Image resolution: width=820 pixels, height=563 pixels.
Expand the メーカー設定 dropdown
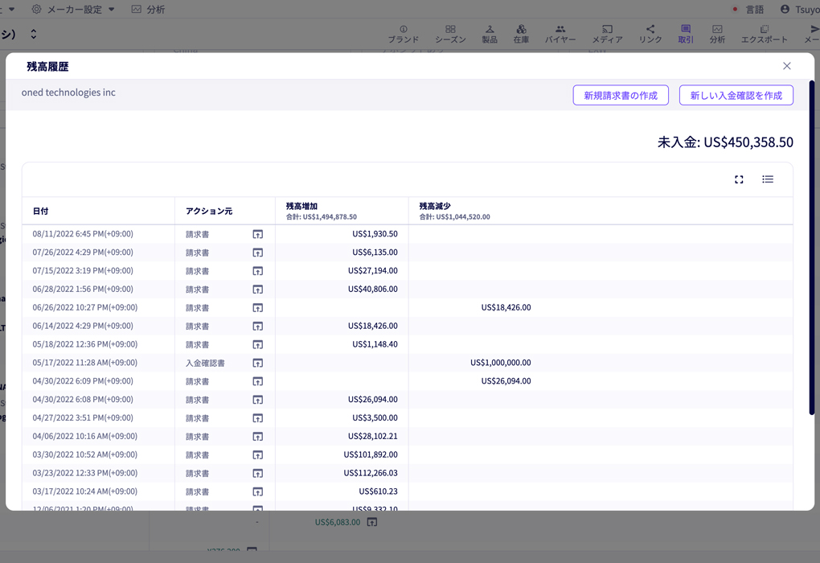[73, 10]
